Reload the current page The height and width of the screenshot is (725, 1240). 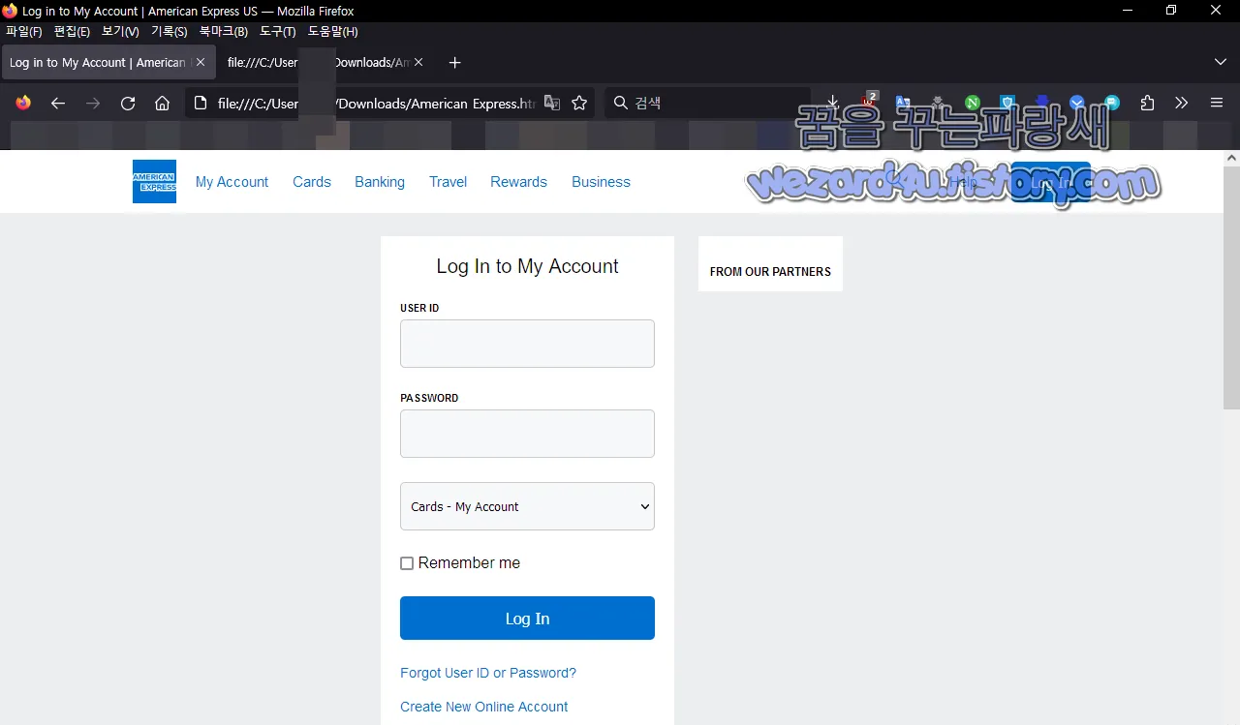pos(128,103)
